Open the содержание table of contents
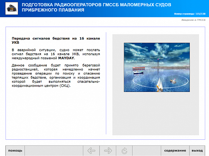Image resolution: width=209 pixels, height=156 pixels. click(x=175, y=151)
